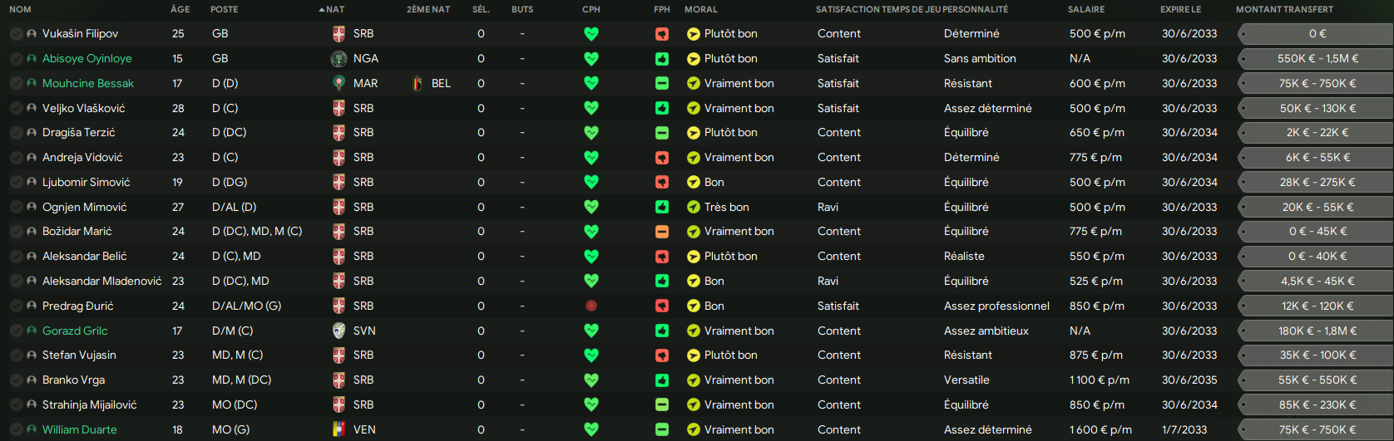The width and height of the screenshot is (1394, 441).
Task: Tick the selection checkbox for Gorazd Grilc
Action: [16, 331]
